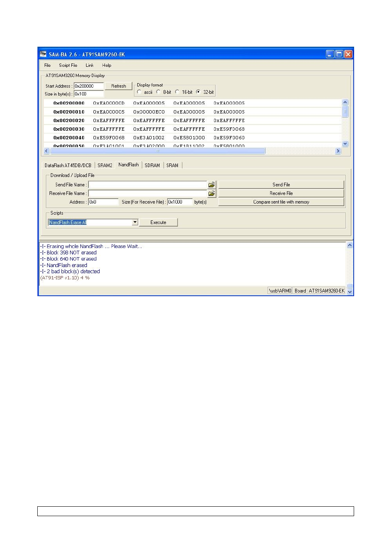Click address row 0x00200000
The height and width of the screenshot is (553, 391).
coord(193,103)
